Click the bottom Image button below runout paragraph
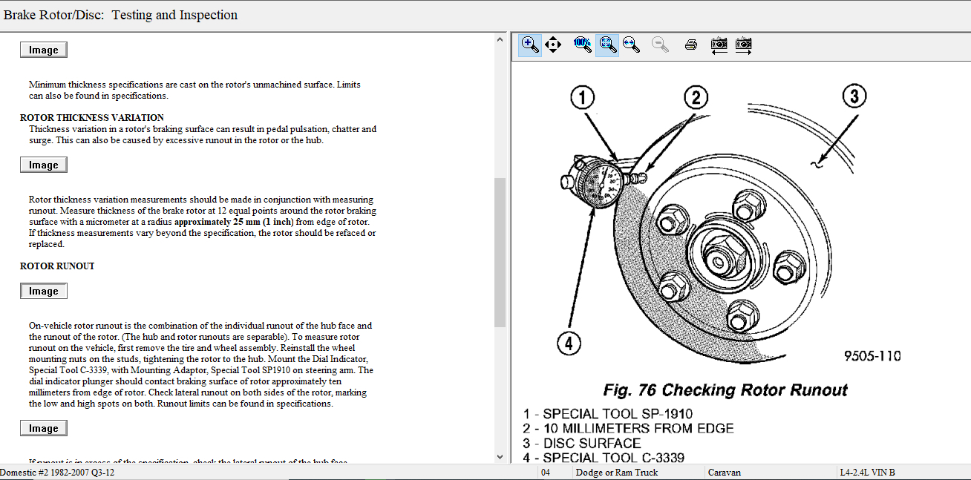 click(44, 428)
